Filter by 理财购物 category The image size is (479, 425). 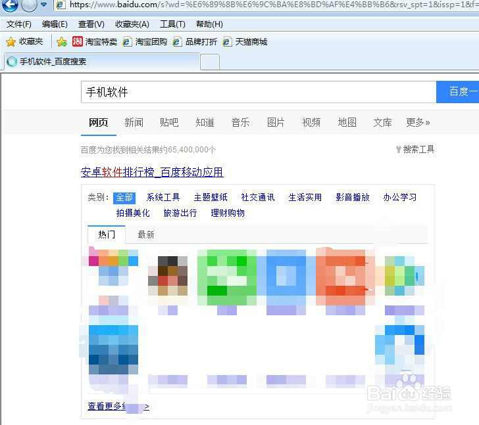(228, 213)
